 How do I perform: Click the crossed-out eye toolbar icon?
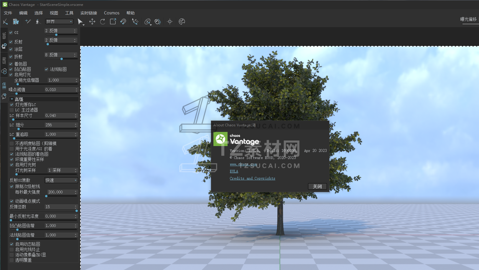[x=147, y=21]
